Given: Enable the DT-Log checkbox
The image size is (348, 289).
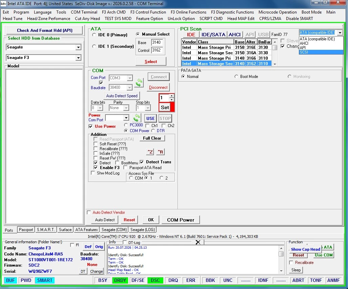Looking at the screenshot, I should [x=125, y=242].
